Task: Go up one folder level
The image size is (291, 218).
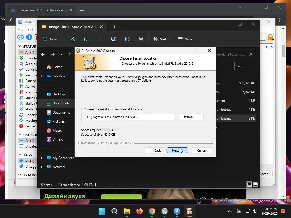Action: click(70, 54)
